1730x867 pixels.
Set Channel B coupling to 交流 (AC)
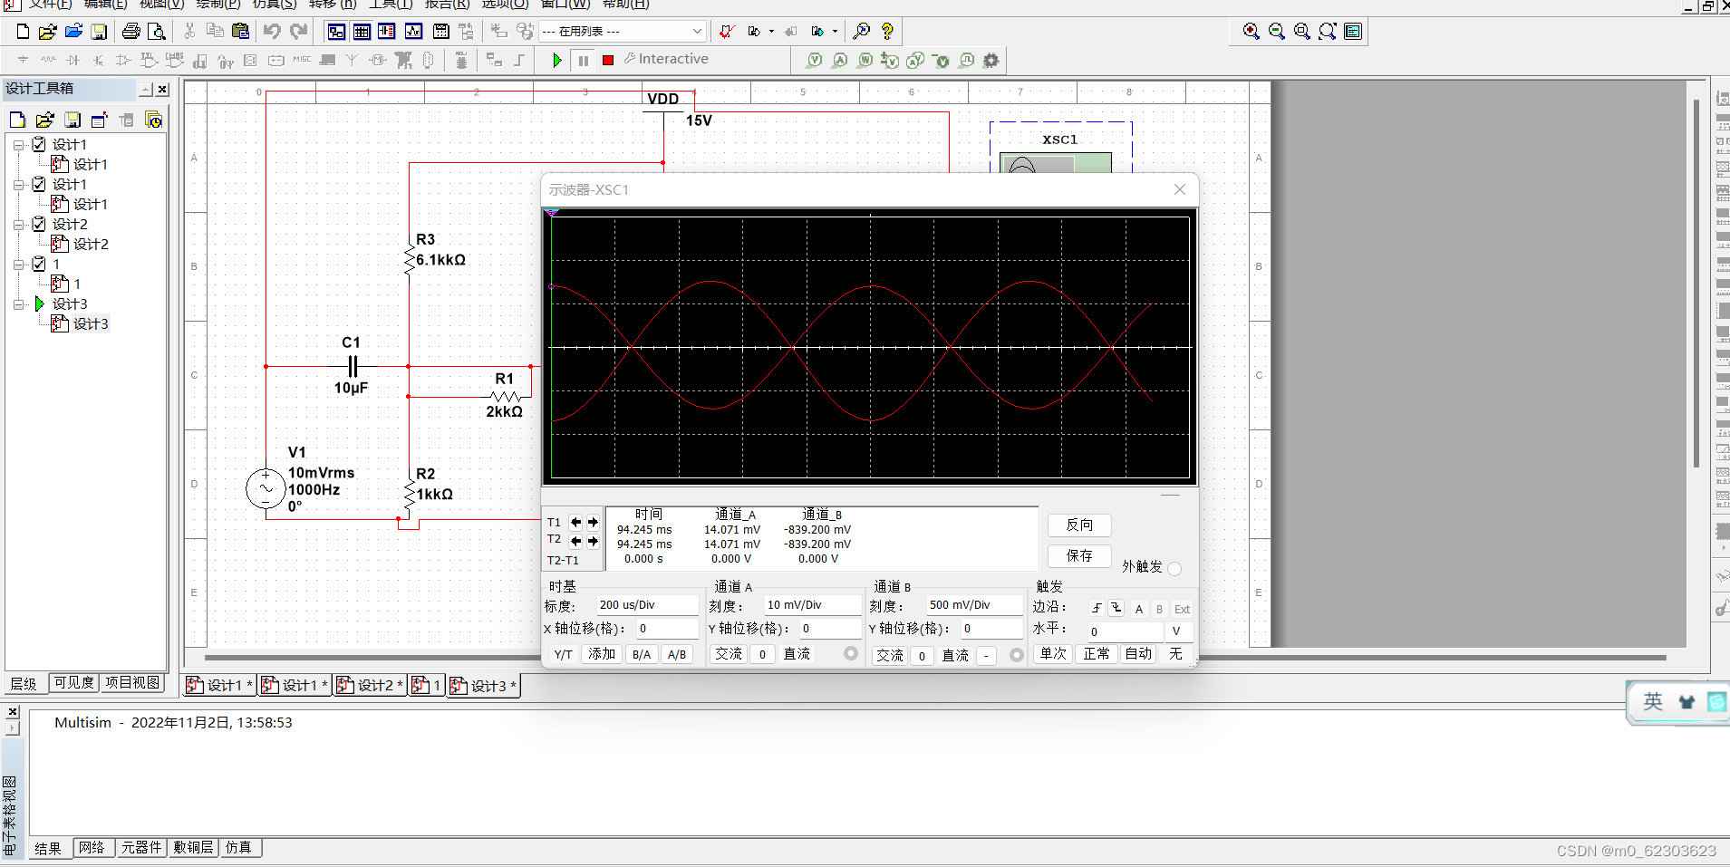889,655
